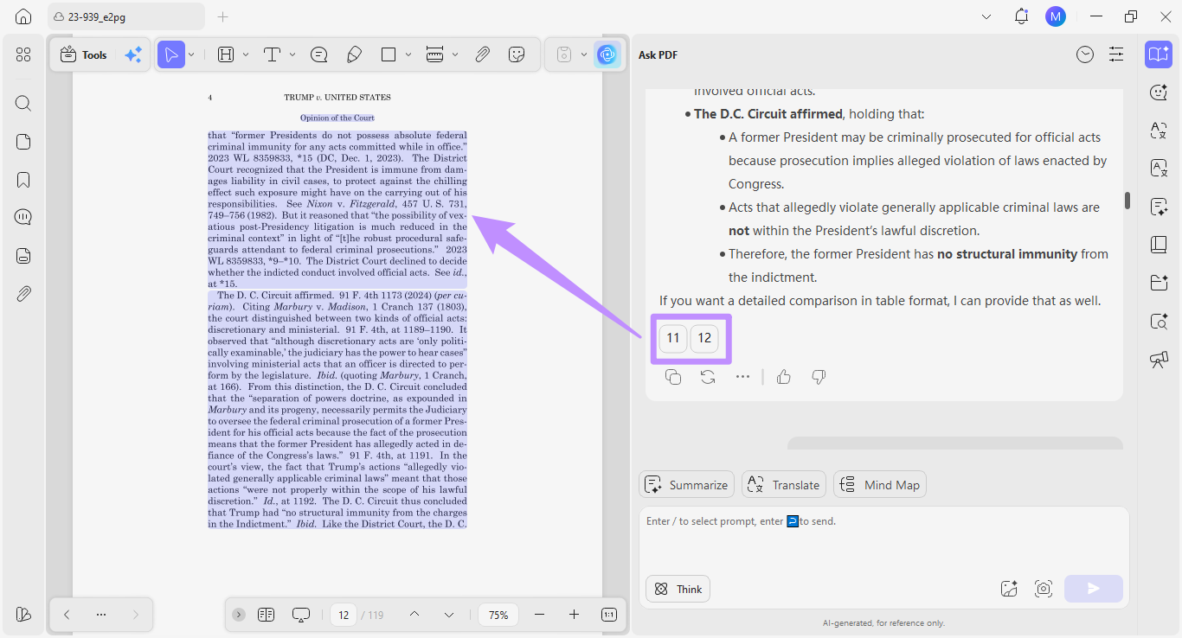Expand the Text tool dropdown arrow
Image resolution: width=1182 pixels, height=638 pixels.
click(x=292, y=54)
